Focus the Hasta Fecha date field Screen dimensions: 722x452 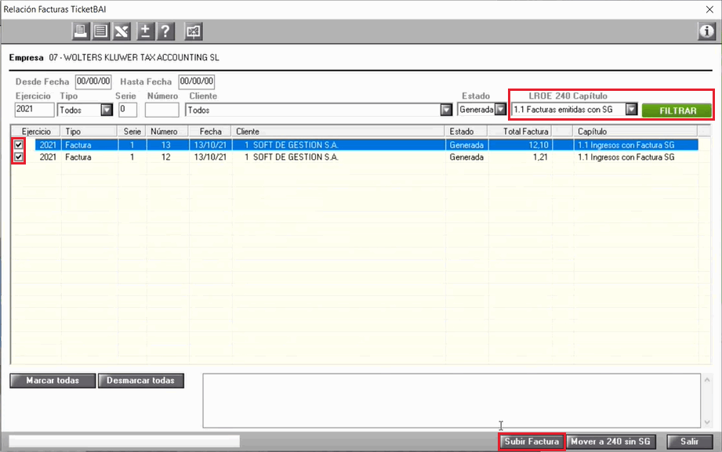[x=197, y=81]
